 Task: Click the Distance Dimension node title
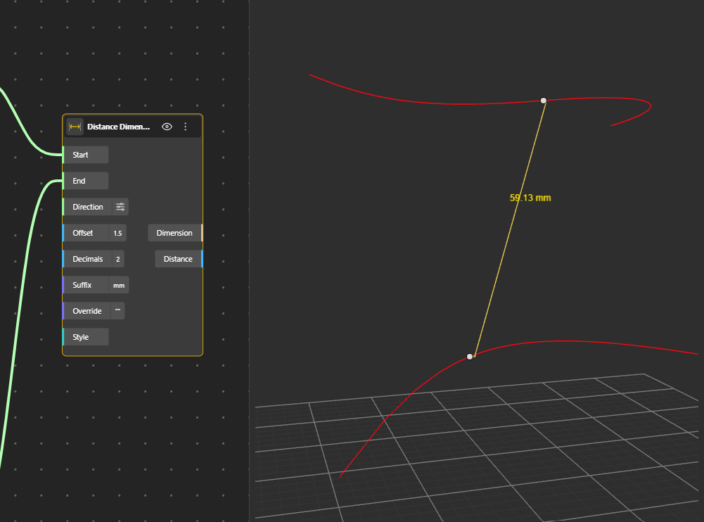point(118,127)
